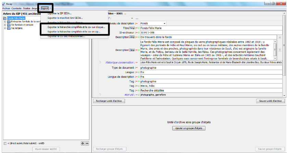Select the Fonds Félix Marie folder icon
The height and width of the screenshot is (153, 287).
pos(5,18)
